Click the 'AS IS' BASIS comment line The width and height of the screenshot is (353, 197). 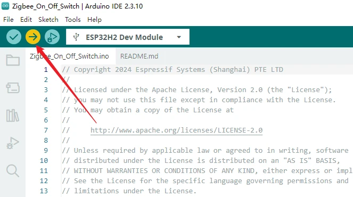click(201, 161)
